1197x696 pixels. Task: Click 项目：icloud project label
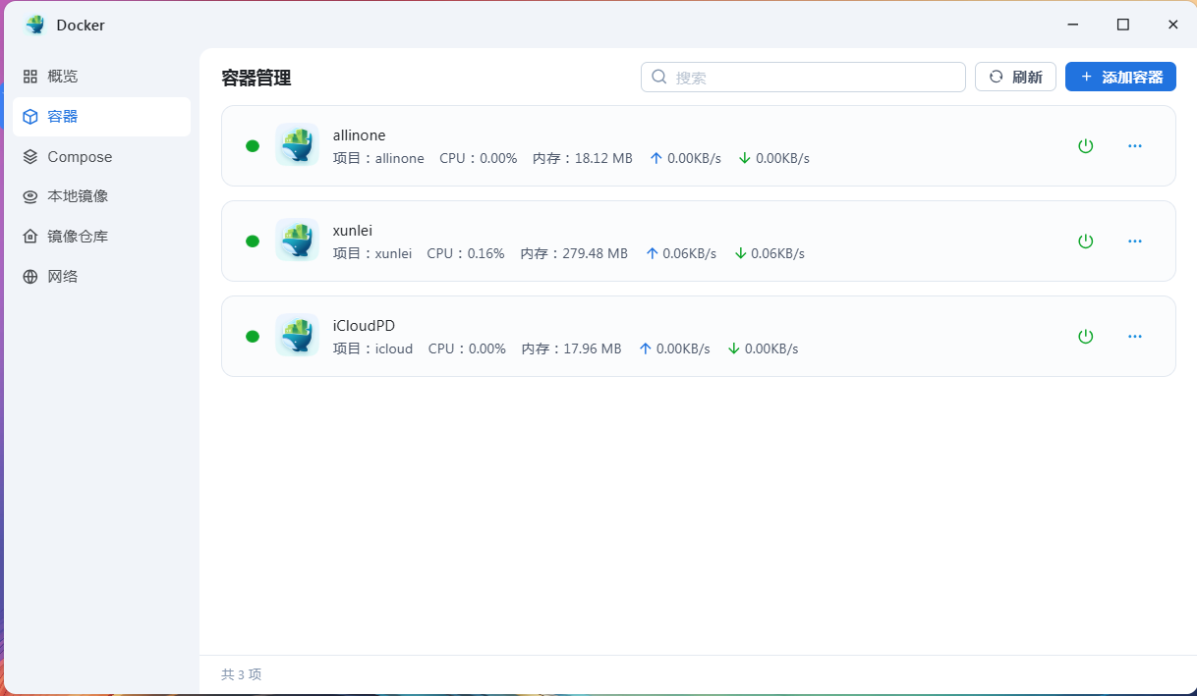(373, 348)
